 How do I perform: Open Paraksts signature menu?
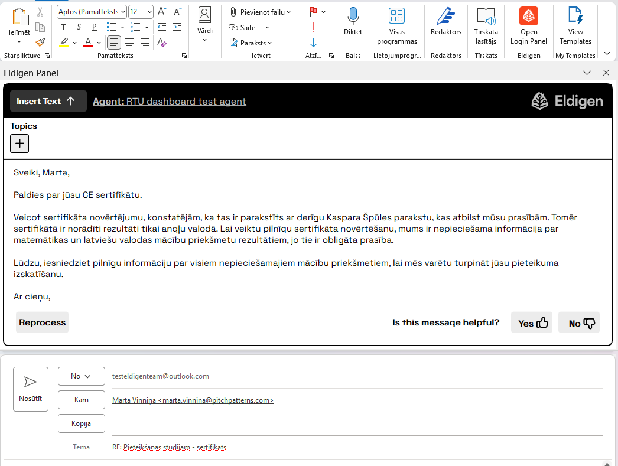(x=251, y=43)
